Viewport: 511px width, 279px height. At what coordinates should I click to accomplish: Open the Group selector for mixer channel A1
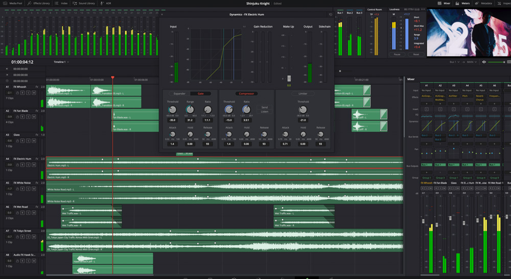pyautogui.click(x=426, y=178)
